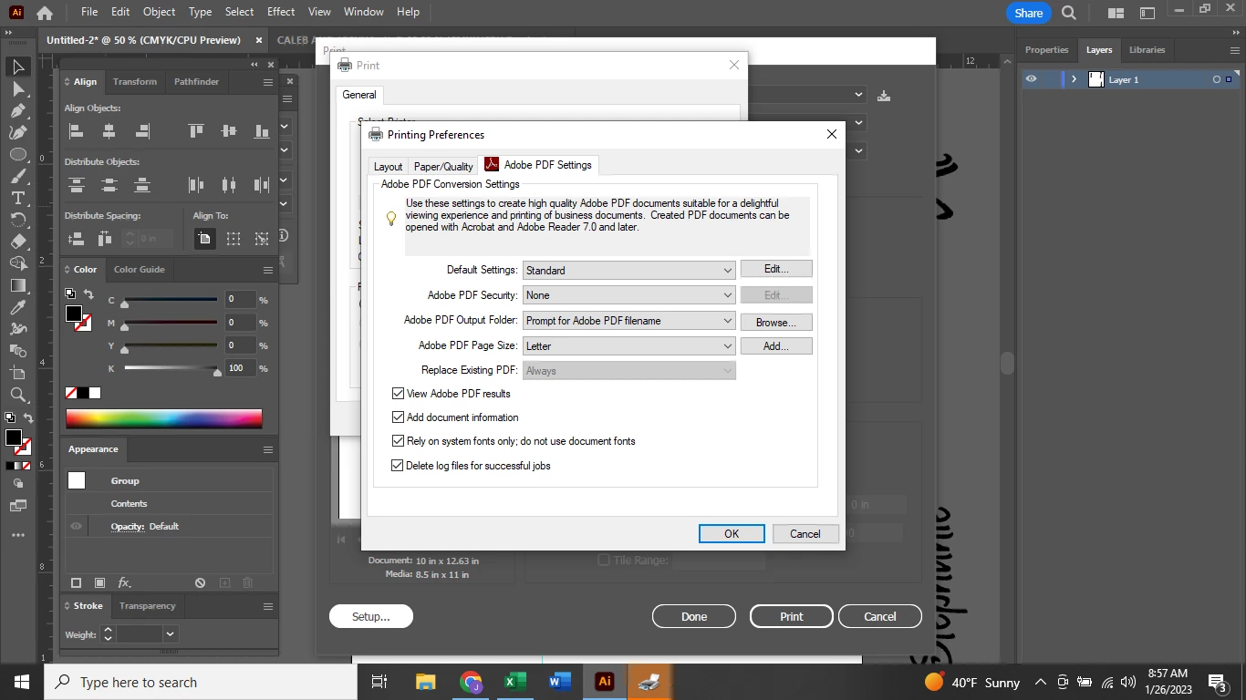Click Setup button in Illustrator Print dialog
Image resolution: width=1246 pixels, height=700 pixels.
coord(371,616)
